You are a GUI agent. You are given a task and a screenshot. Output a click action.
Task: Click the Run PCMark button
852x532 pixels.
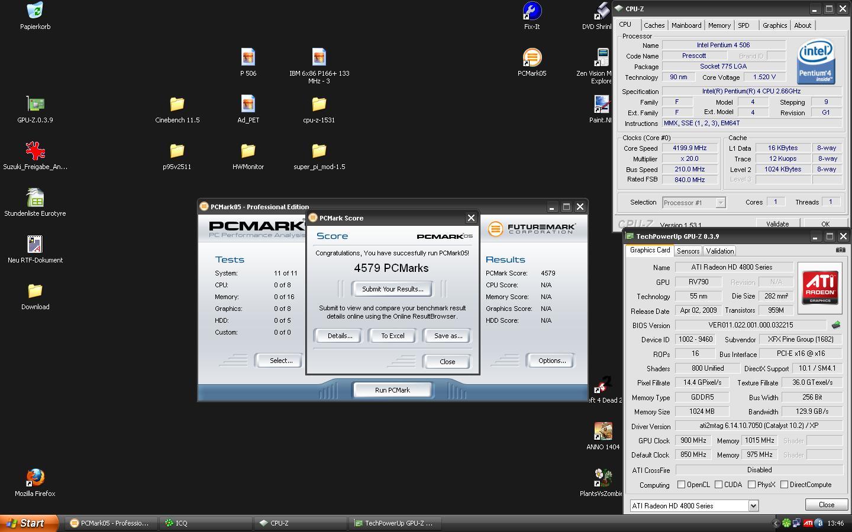click(x=392, y=390)
